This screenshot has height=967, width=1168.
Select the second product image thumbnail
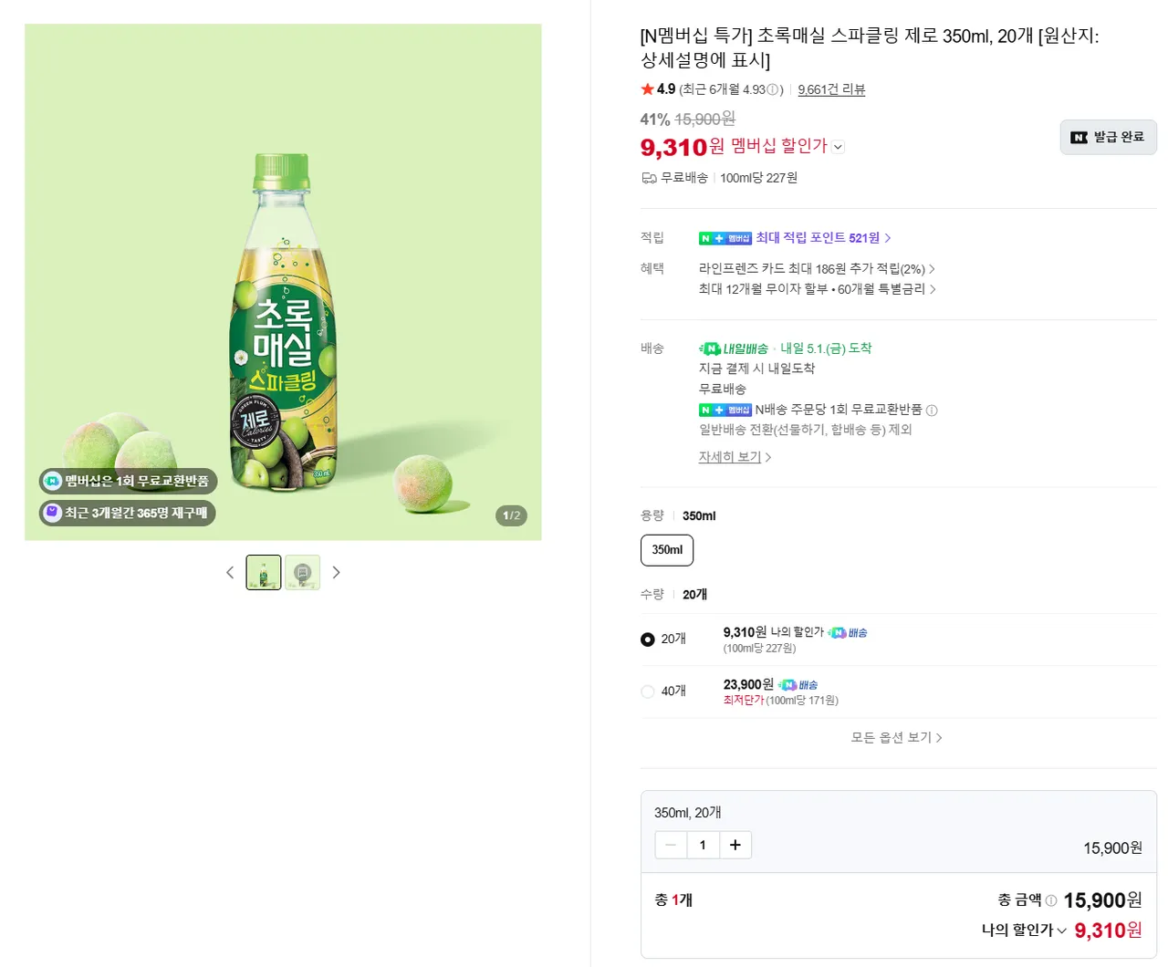[302, 572]
